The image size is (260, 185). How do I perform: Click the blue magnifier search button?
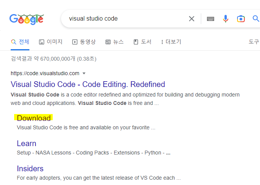(x=256, y=19)
